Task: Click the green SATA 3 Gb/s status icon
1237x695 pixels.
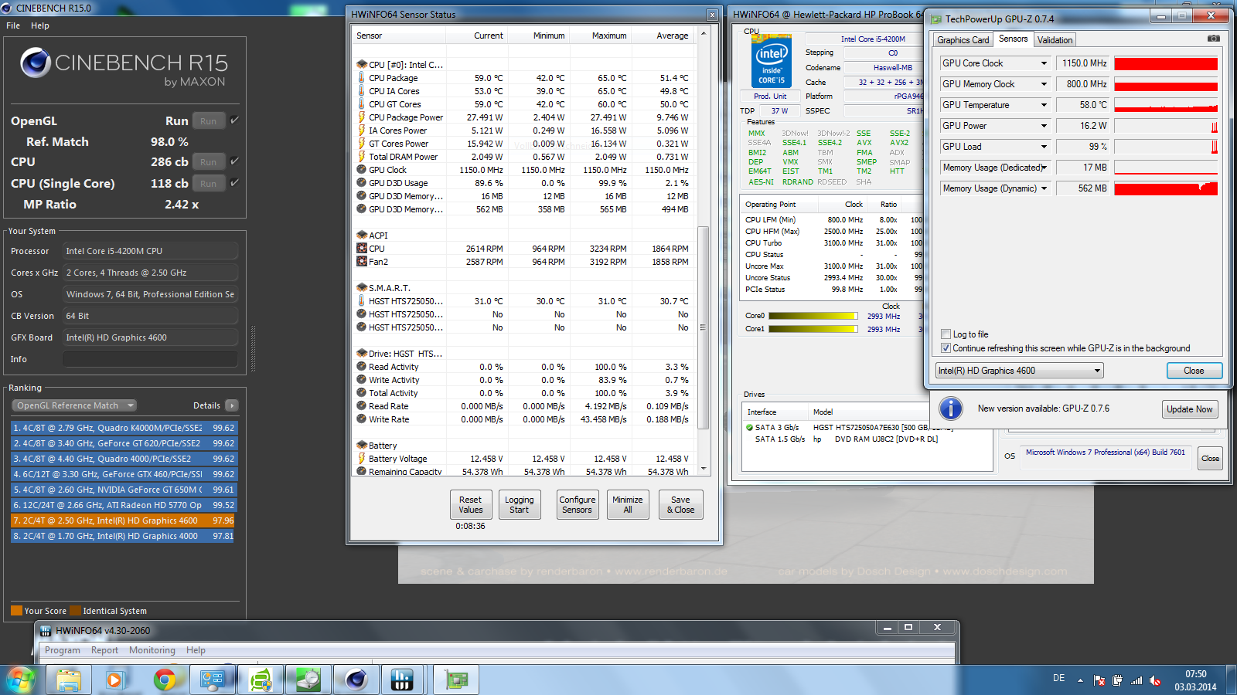Action: tap(749, 427)
